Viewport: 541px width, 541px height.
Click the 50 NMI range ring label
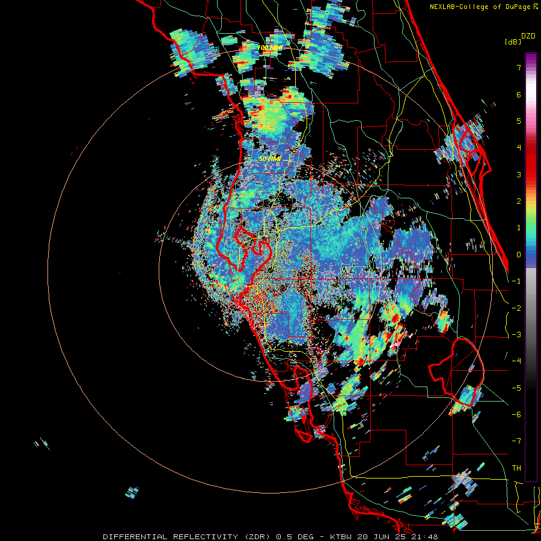[x=270, y=159]
